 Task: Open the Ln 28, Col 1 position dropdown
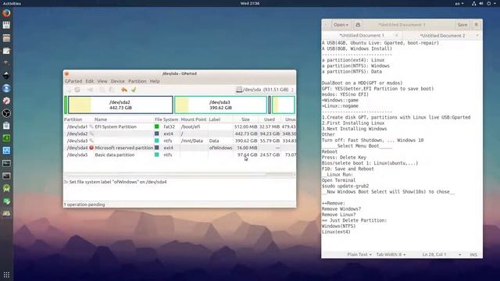(441, 254)
